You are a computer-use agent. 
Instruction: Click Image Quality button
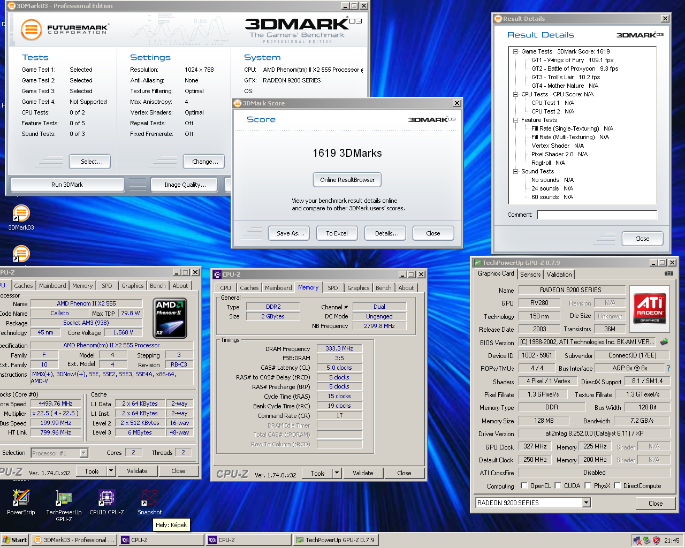[x=185, y=185]
